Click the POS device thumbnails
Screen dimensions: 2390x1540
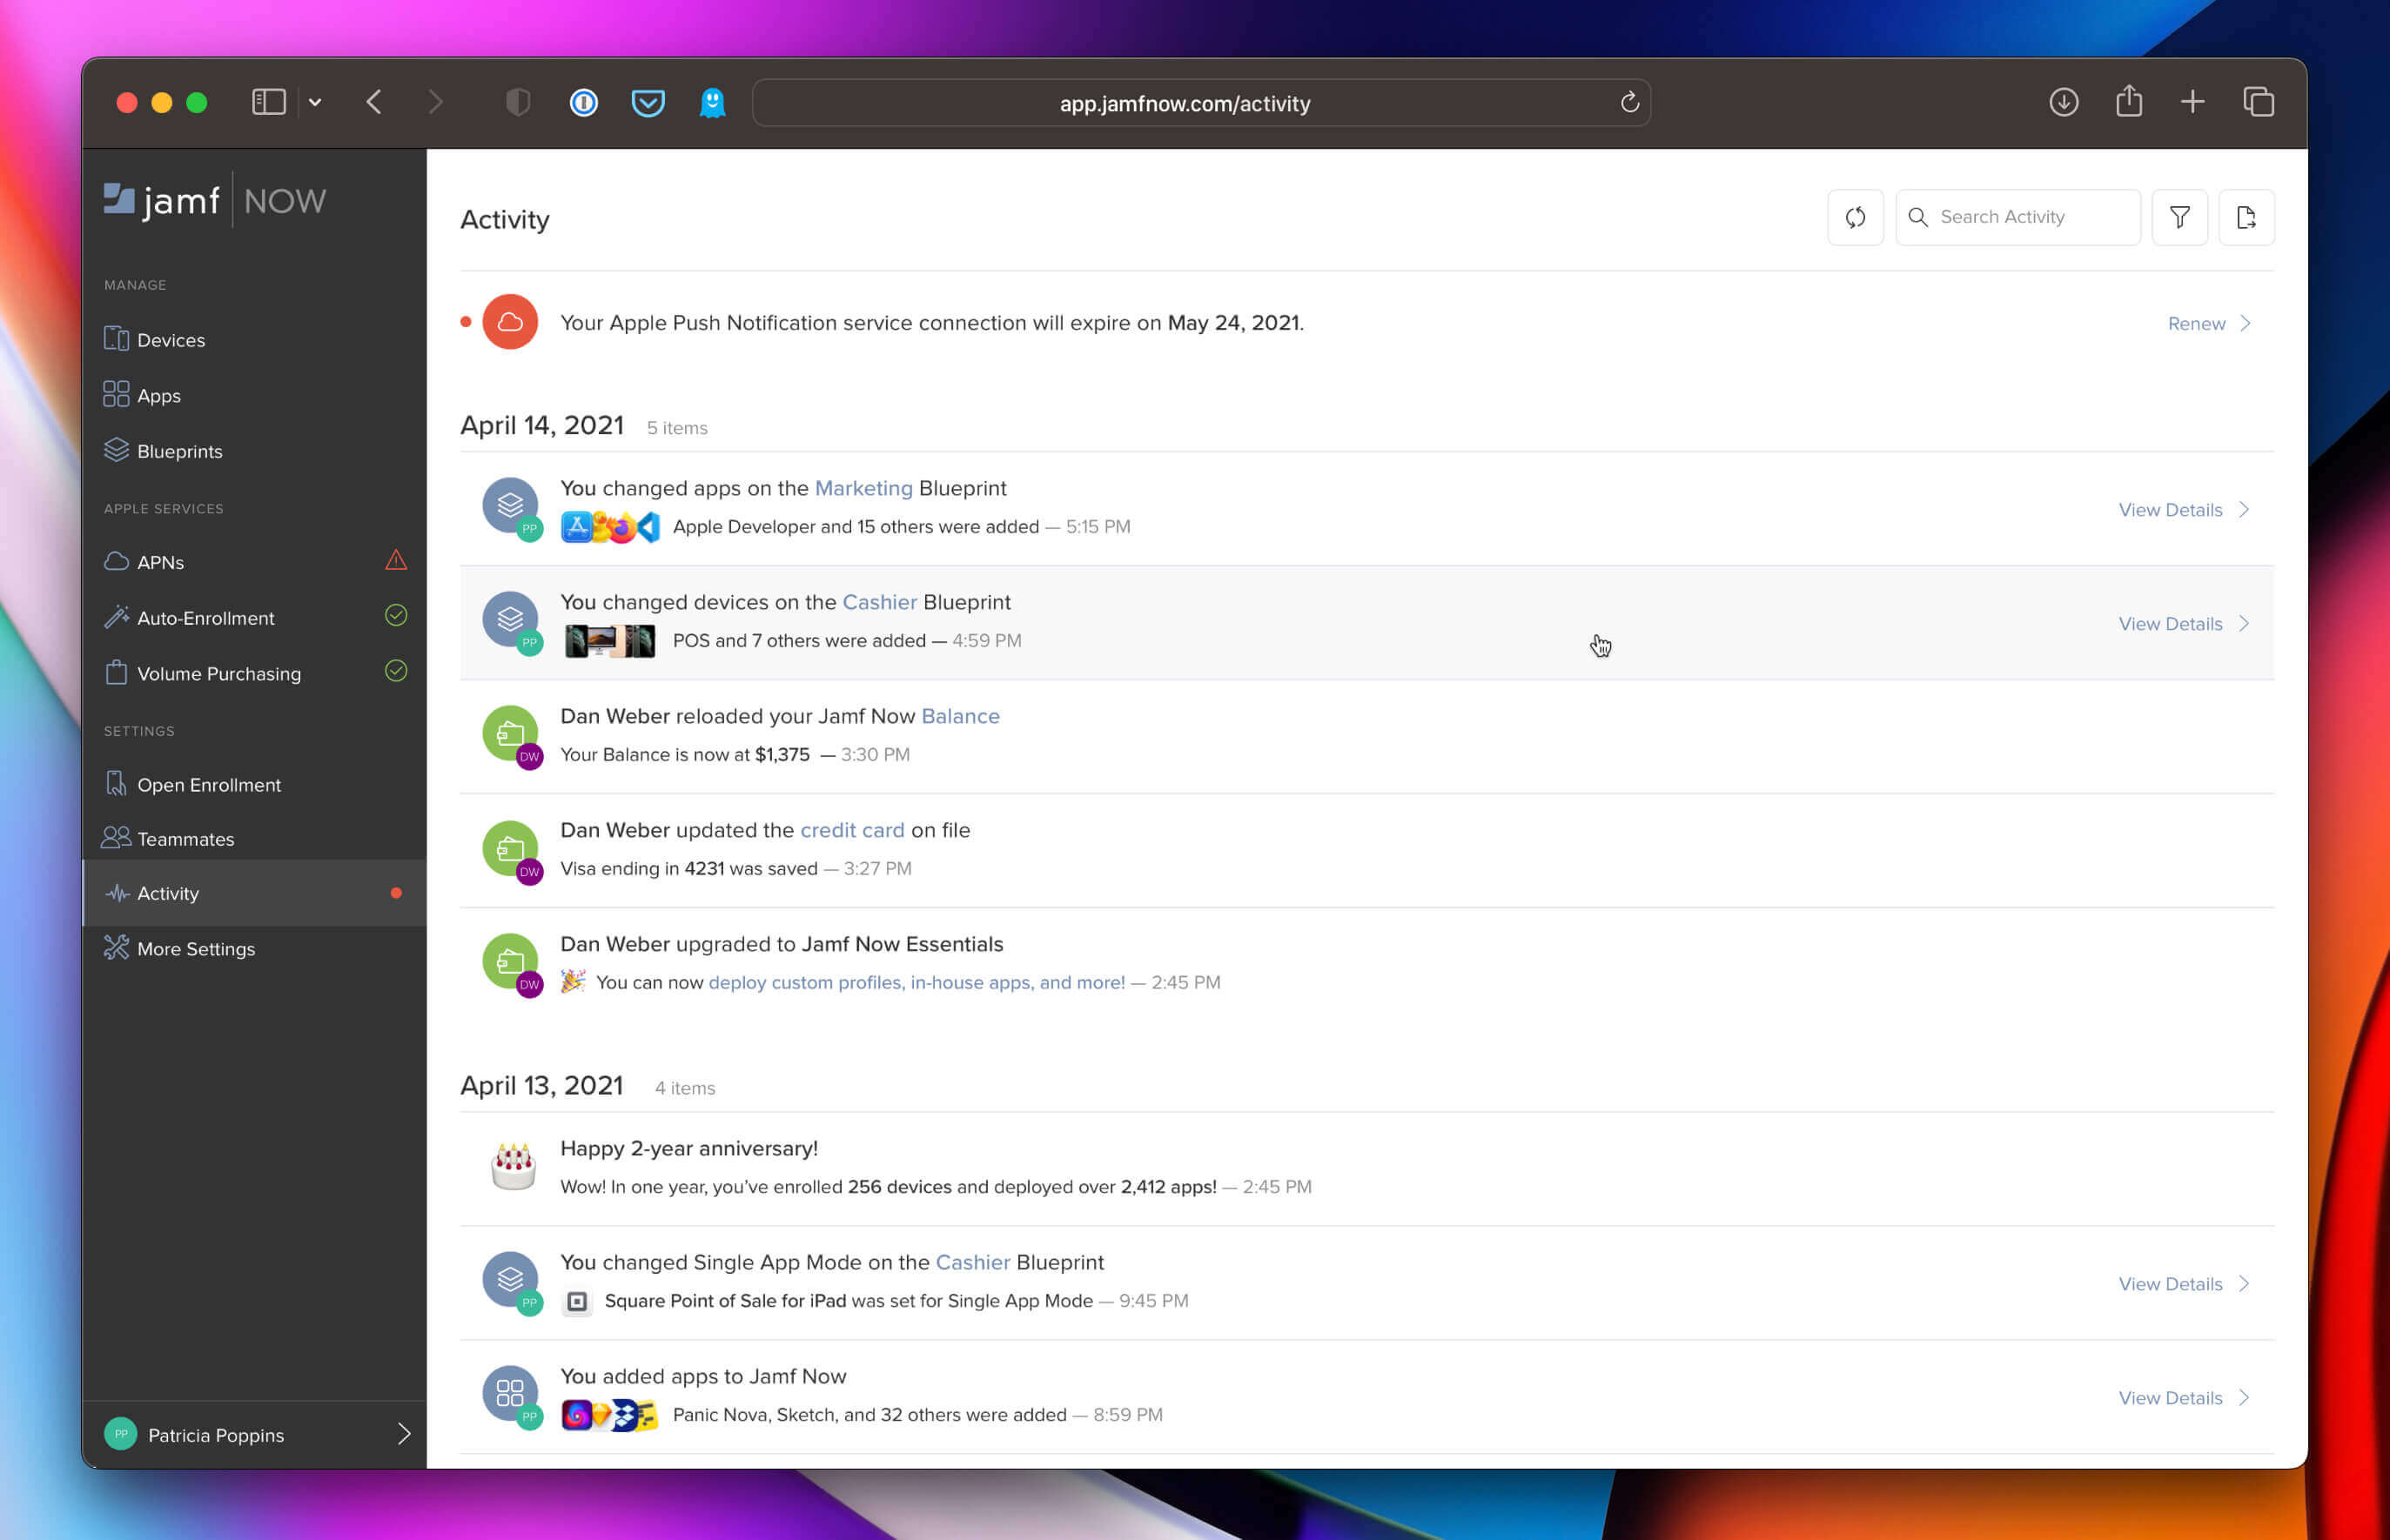coord(610,641)
